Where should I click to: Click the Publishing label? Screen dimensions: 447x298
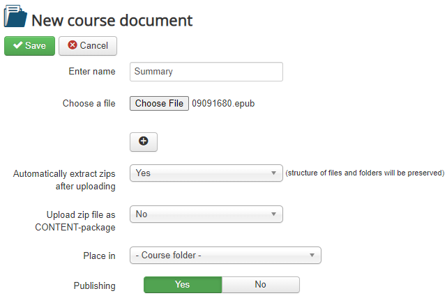[x=94, y=285]
